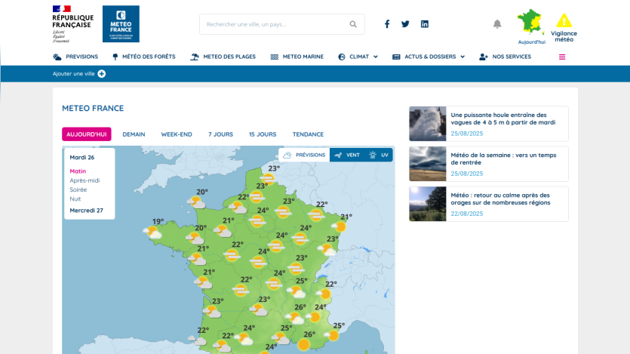Image resolution: width=630 pixels, height=354 pixels.
Task: Open the Twitter page icon
Action: point(405,24)
